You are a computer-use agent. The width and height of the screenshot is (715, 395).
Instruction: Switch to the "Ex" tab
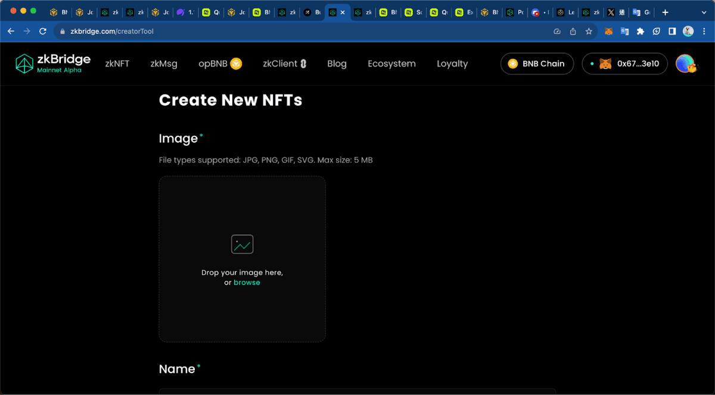tap(463, 12)
